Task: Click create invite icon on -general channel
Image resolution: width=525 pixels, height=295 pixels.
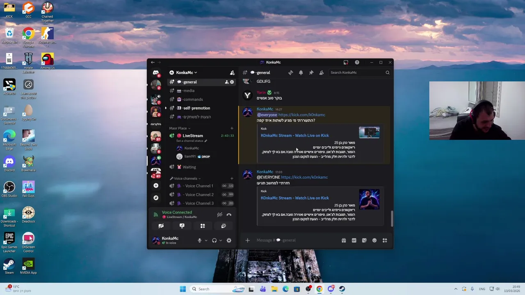Action: (x=226, y=82)
